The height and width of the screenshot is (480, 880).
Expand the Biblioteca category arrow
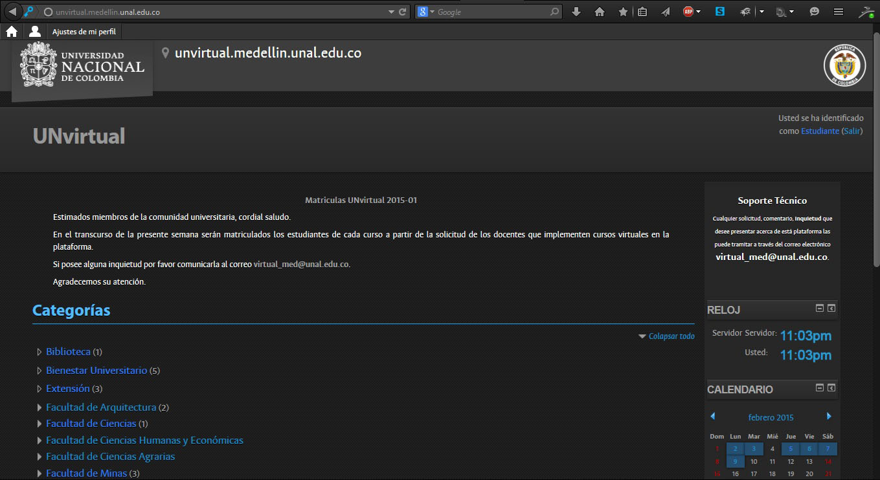coord(40,352)
